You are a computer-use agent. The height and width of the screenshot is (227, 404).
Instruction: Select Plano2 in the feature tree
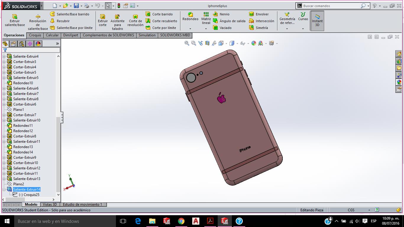pyautogui.click(x=19, y=184)
